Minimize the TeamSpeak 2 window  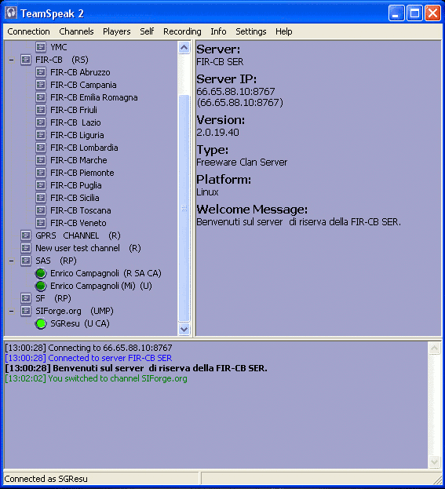tap(396, 13)
